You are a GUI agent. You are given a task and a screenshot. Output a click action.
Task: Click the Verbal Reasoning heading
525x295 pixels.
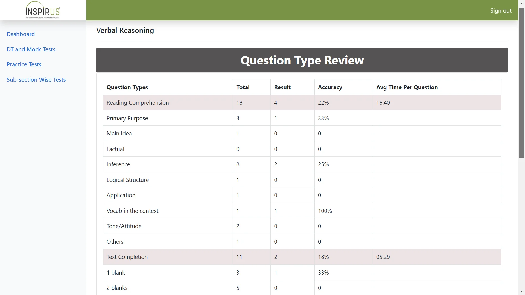pyautogui.click(x=125, y=30)
